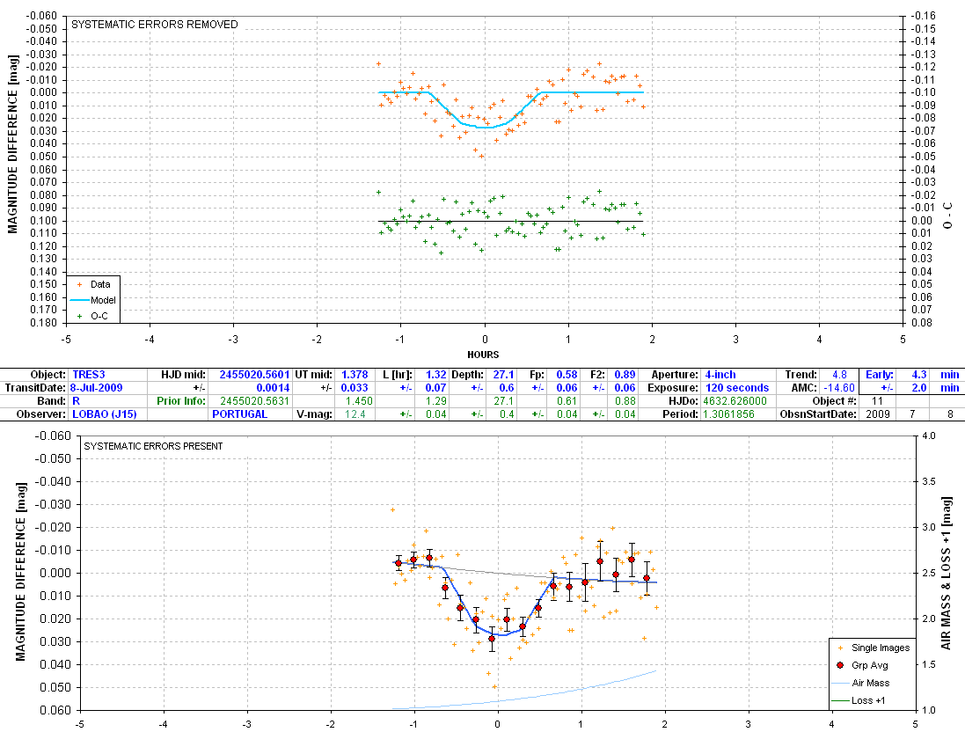Click the SYSTEMATIC ERRORS REMOVED chart title
Viewport: 965px width, 732px height.
[x=155, y=25]
